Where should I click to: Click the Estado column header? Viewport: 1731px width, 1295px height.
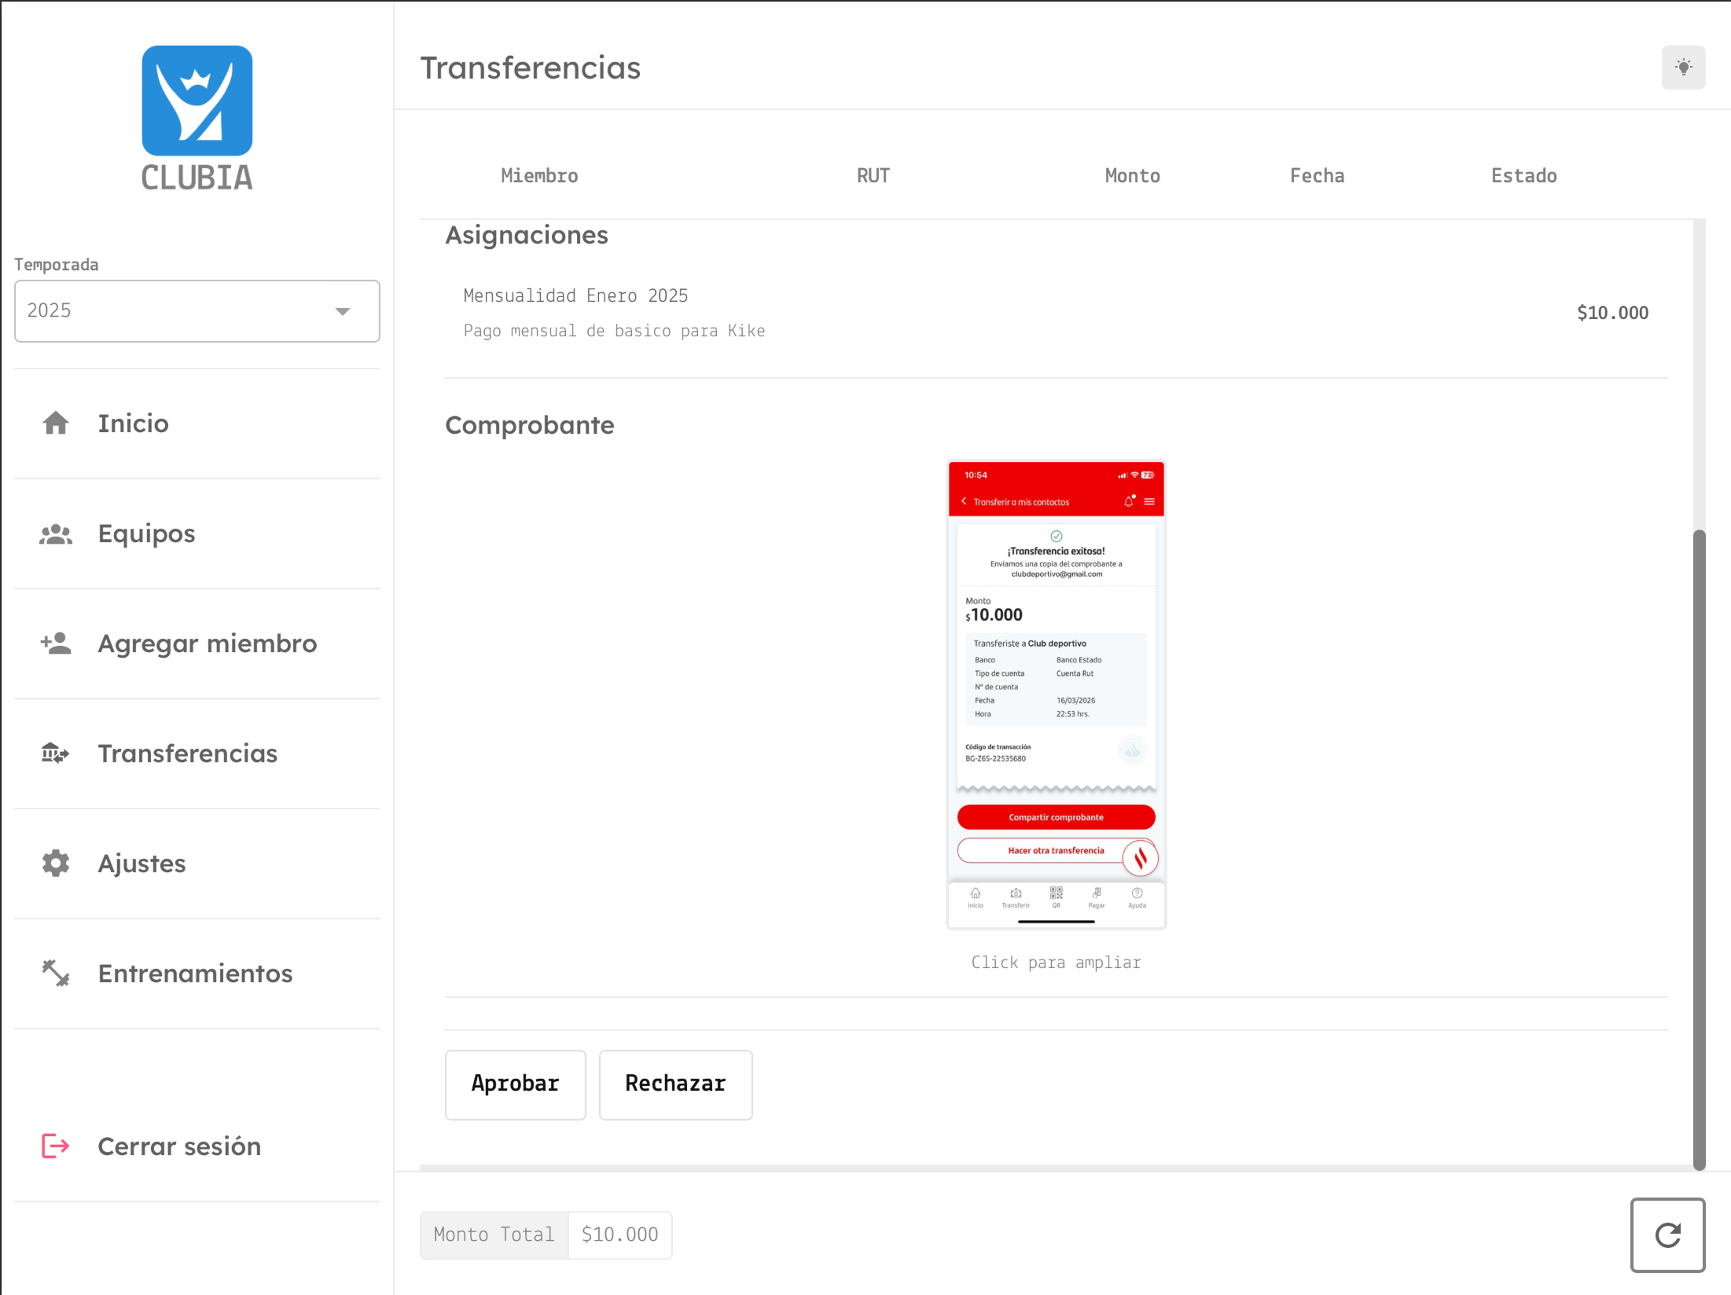tap(1523, 175)
